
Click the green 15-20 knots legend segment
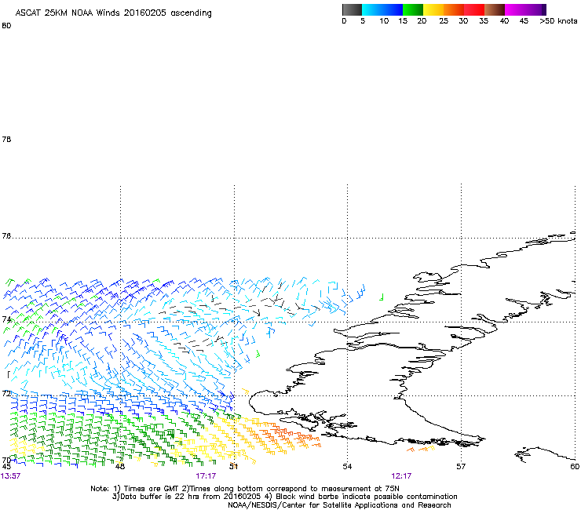click(x=413, y=9)
